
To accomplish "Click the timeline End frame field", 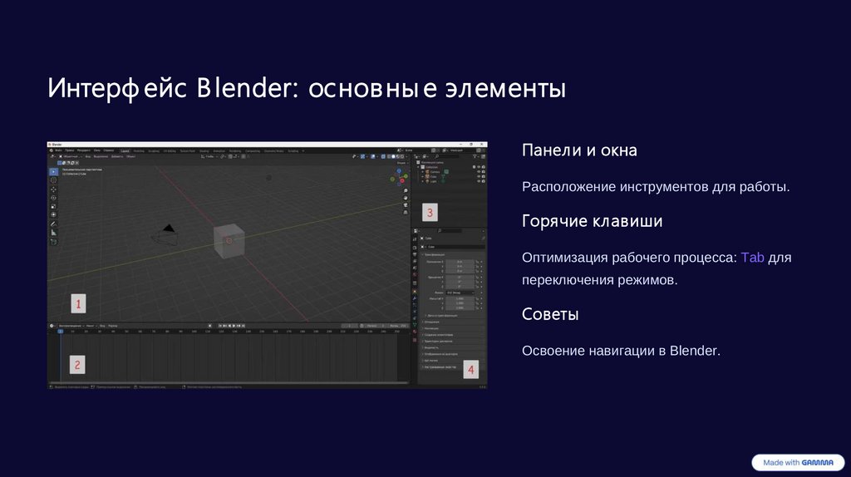I will [400, 326].
